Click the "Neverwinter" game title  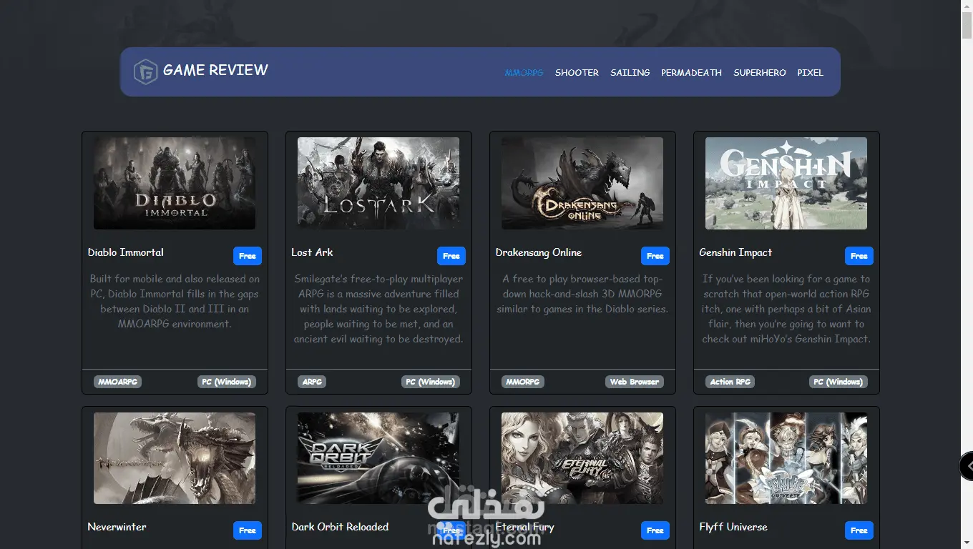click(x=117, y=527)
